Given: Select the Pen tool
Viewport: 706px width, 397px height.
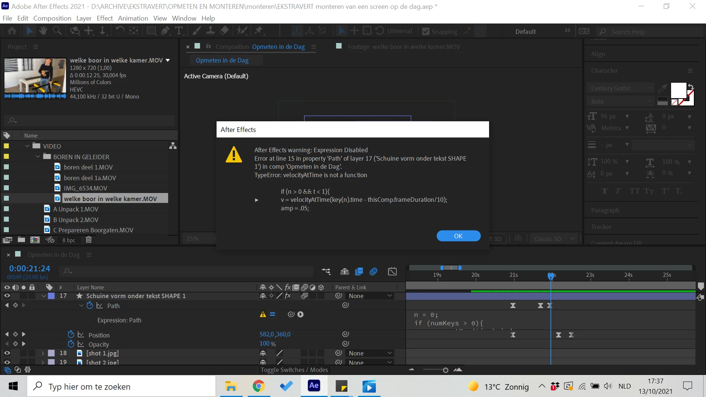Looking at the screenshot, I should click(165, 31).
